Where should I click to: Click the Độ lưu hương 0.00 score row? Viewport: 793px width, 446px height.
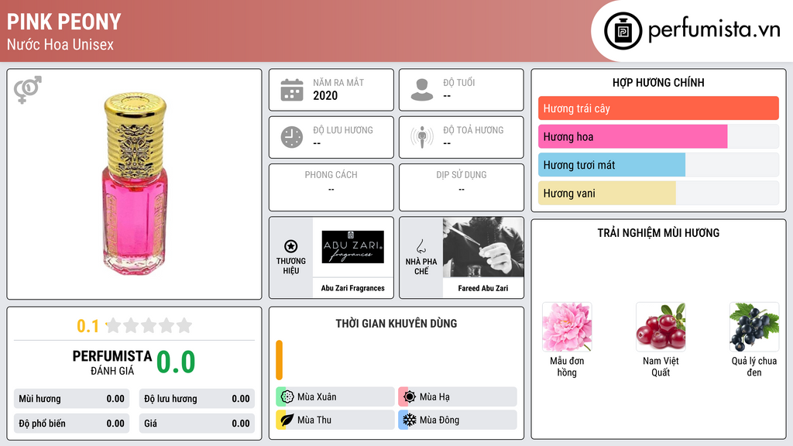tap(197, 399)
